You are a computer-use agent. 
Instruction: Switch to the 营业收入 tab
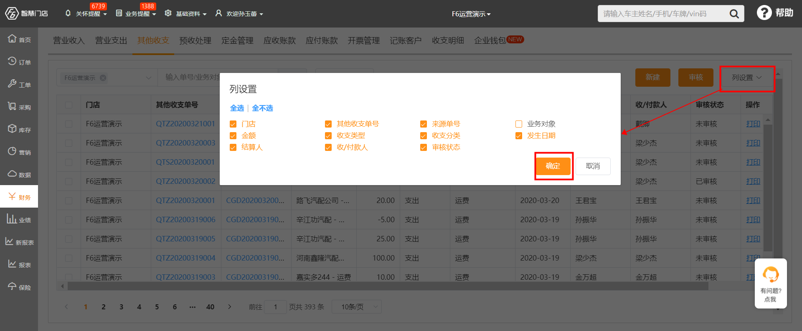pos(69,40)
